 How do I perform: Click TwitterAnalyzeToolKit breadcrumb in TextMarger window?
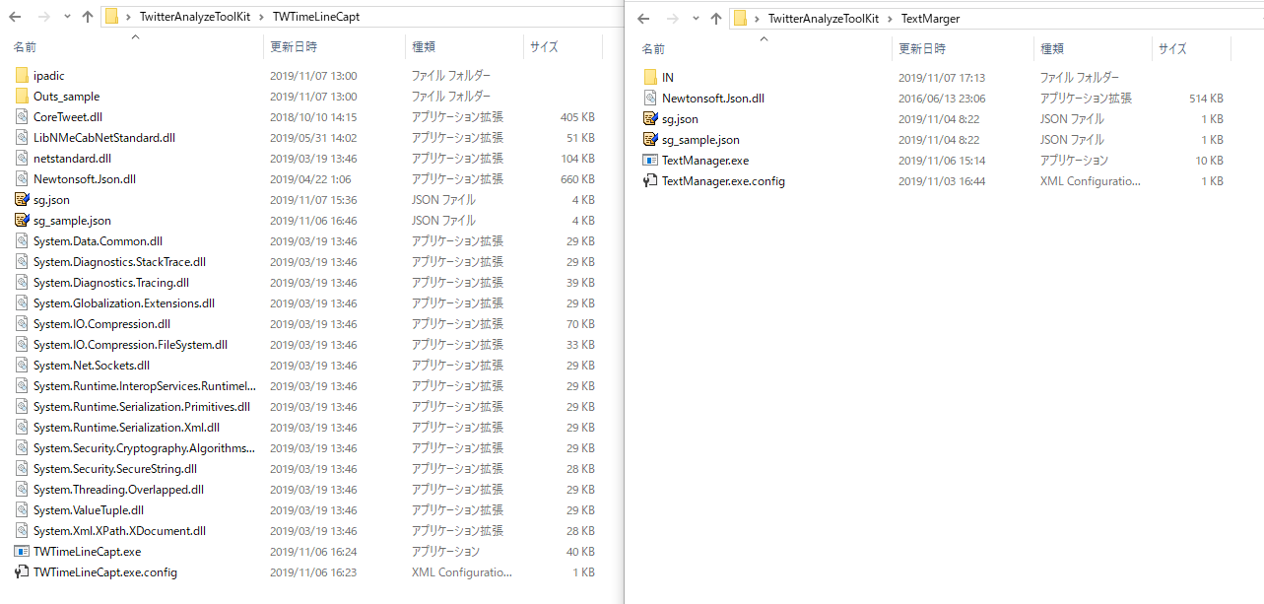[x=823, y=18]
